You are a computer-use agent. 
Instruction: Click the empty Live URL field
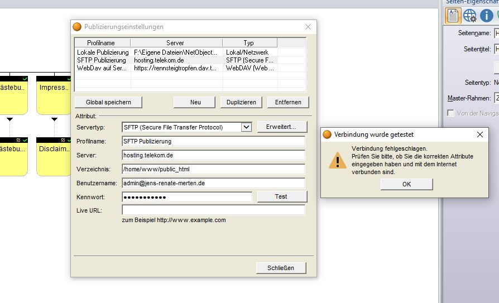tap(214, 210)
